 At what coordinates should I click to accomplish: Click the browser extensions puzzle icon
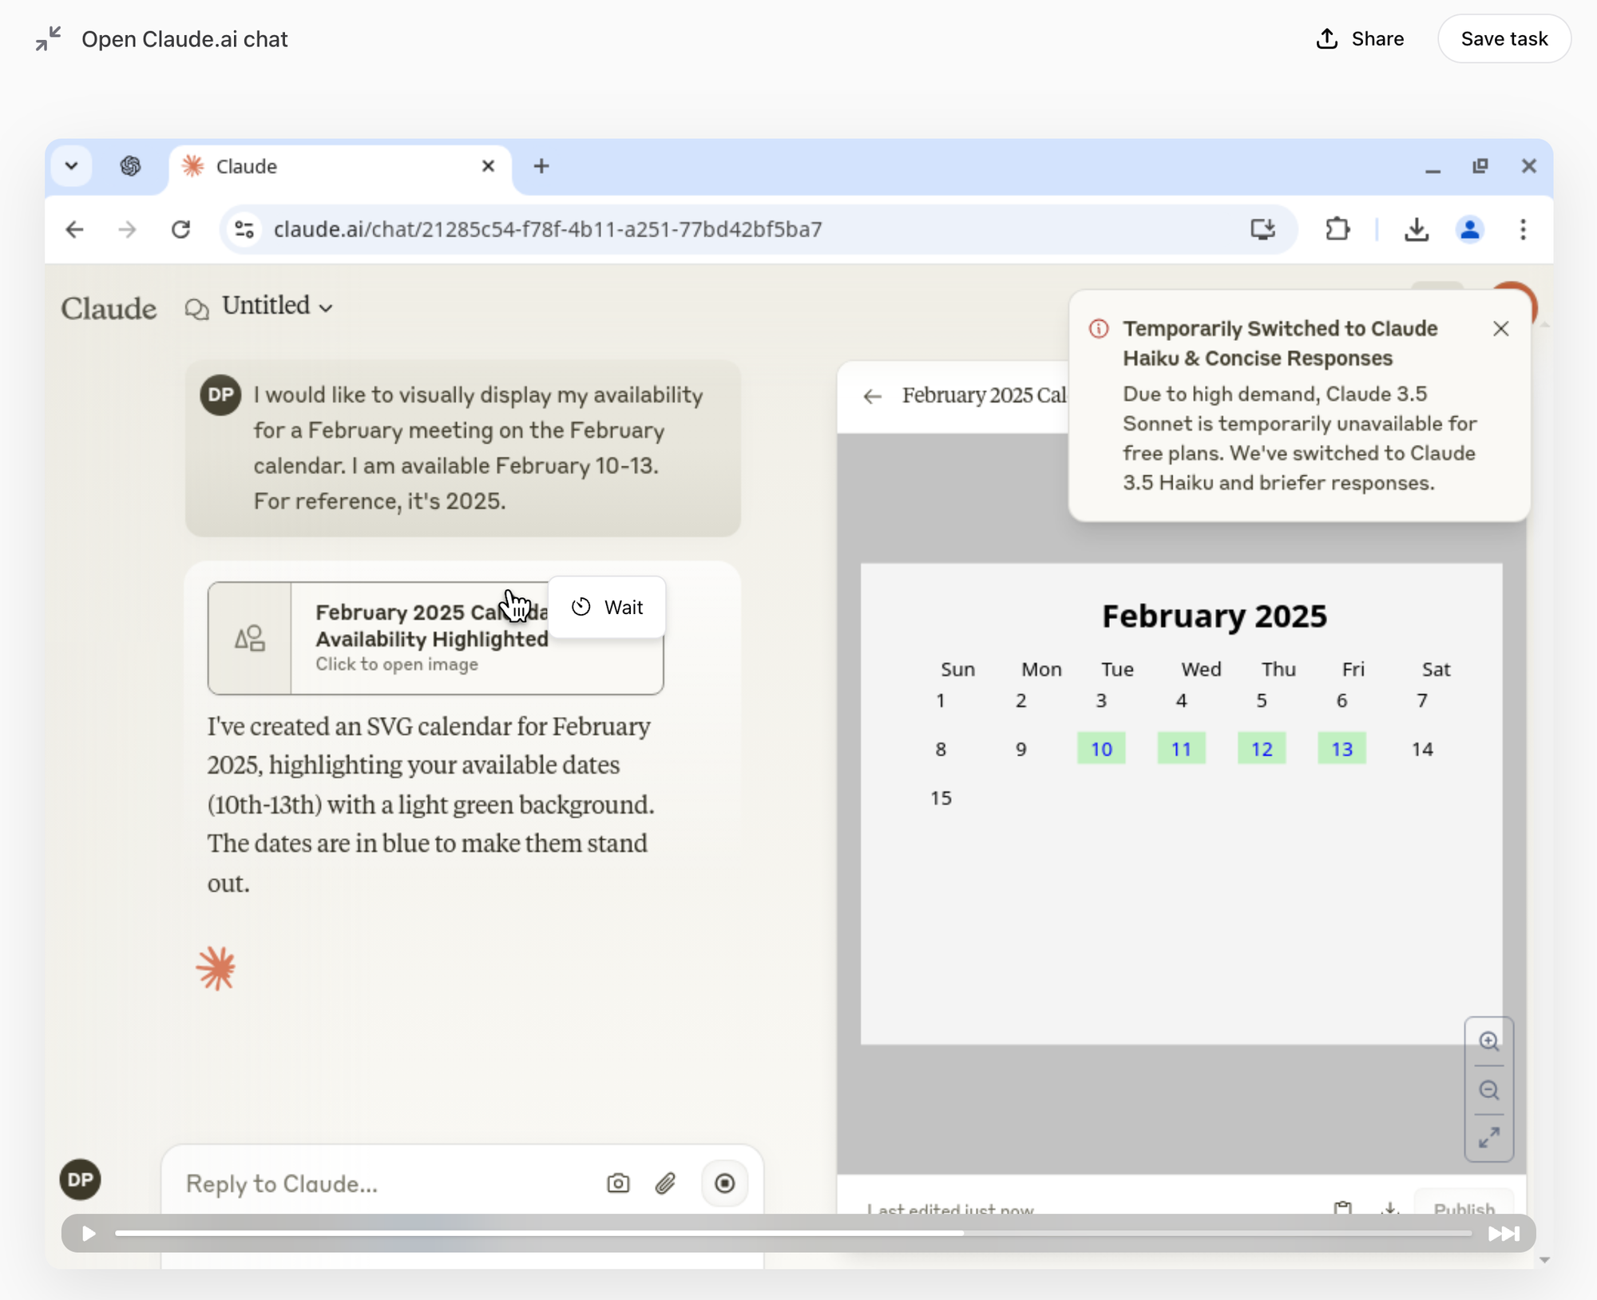pos(1337,230)
